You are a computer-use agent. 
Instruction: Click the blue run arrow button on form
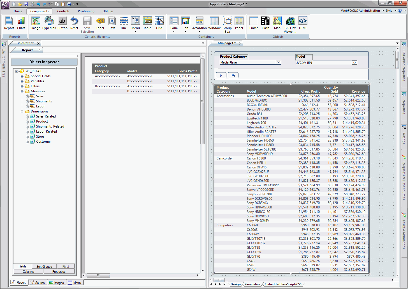221,75
